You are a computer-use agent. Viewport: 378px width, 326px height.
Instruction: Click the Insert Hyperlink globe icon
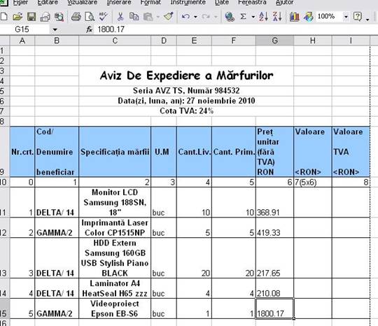[230, 17]
